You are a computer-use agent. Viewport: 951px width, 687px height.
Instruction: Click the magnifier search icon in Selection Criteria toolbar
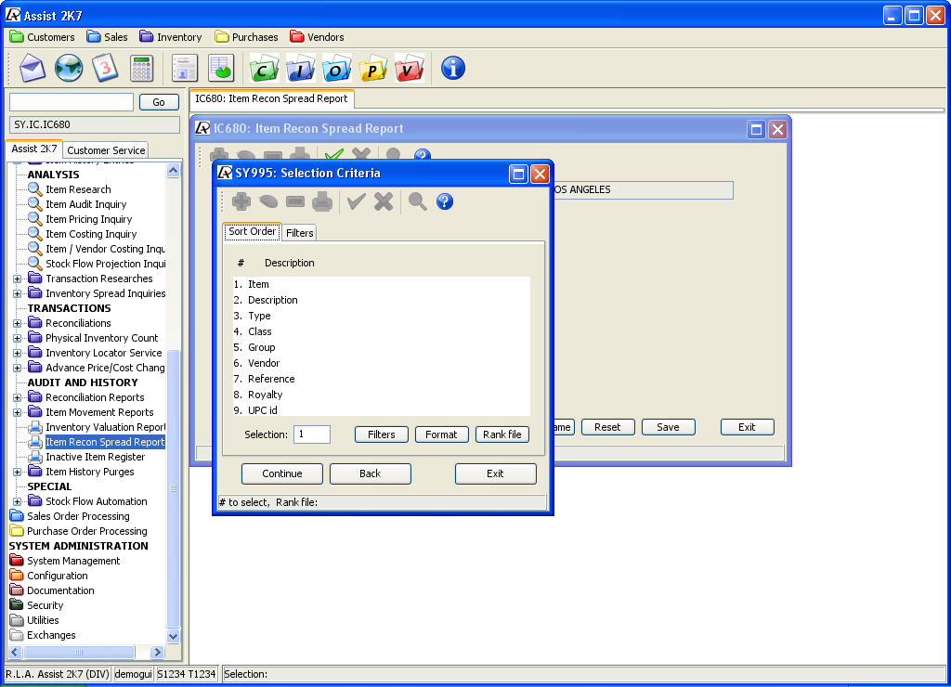tap(417, 201)
